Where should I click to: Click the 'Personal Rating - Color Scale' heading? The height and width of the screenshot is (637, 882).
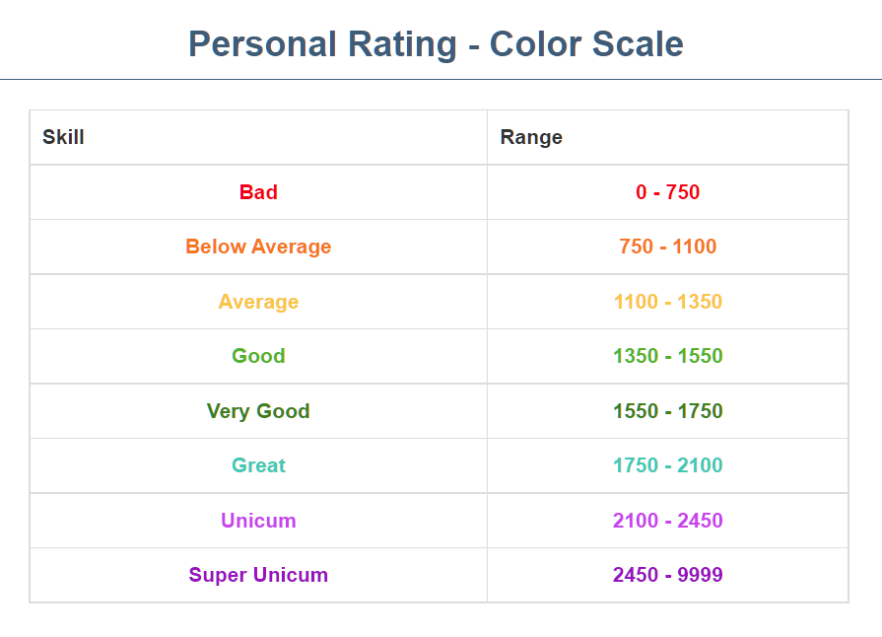pos(436,44)
